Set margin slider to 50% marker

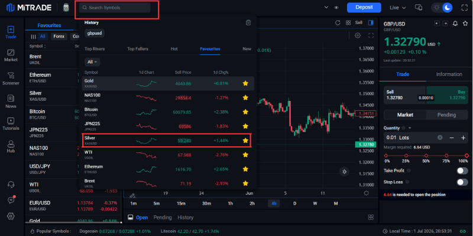[426, 156]
